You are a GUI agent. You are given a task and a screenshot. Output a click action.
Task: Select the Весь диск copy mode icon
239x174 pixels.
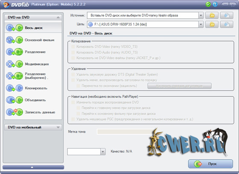tap(15, 28)
